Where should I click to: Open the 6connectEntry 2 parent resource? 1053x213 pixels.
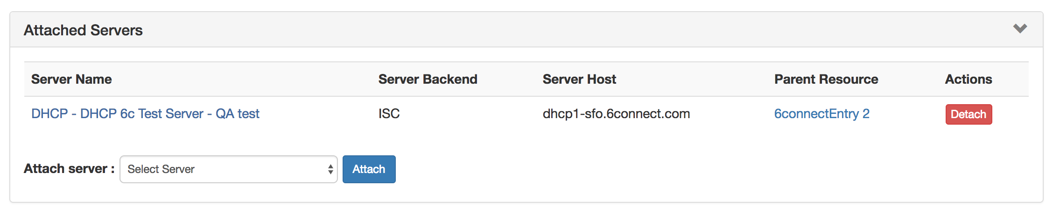[x=821, y=114]
